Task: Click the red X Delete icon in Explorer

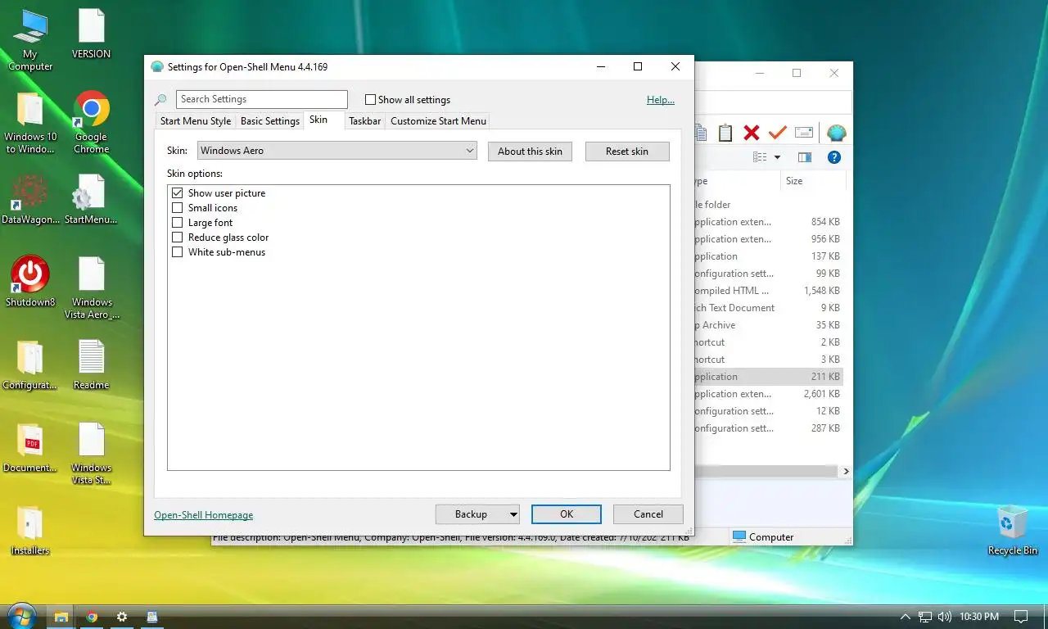Action: tap(752, 133)
